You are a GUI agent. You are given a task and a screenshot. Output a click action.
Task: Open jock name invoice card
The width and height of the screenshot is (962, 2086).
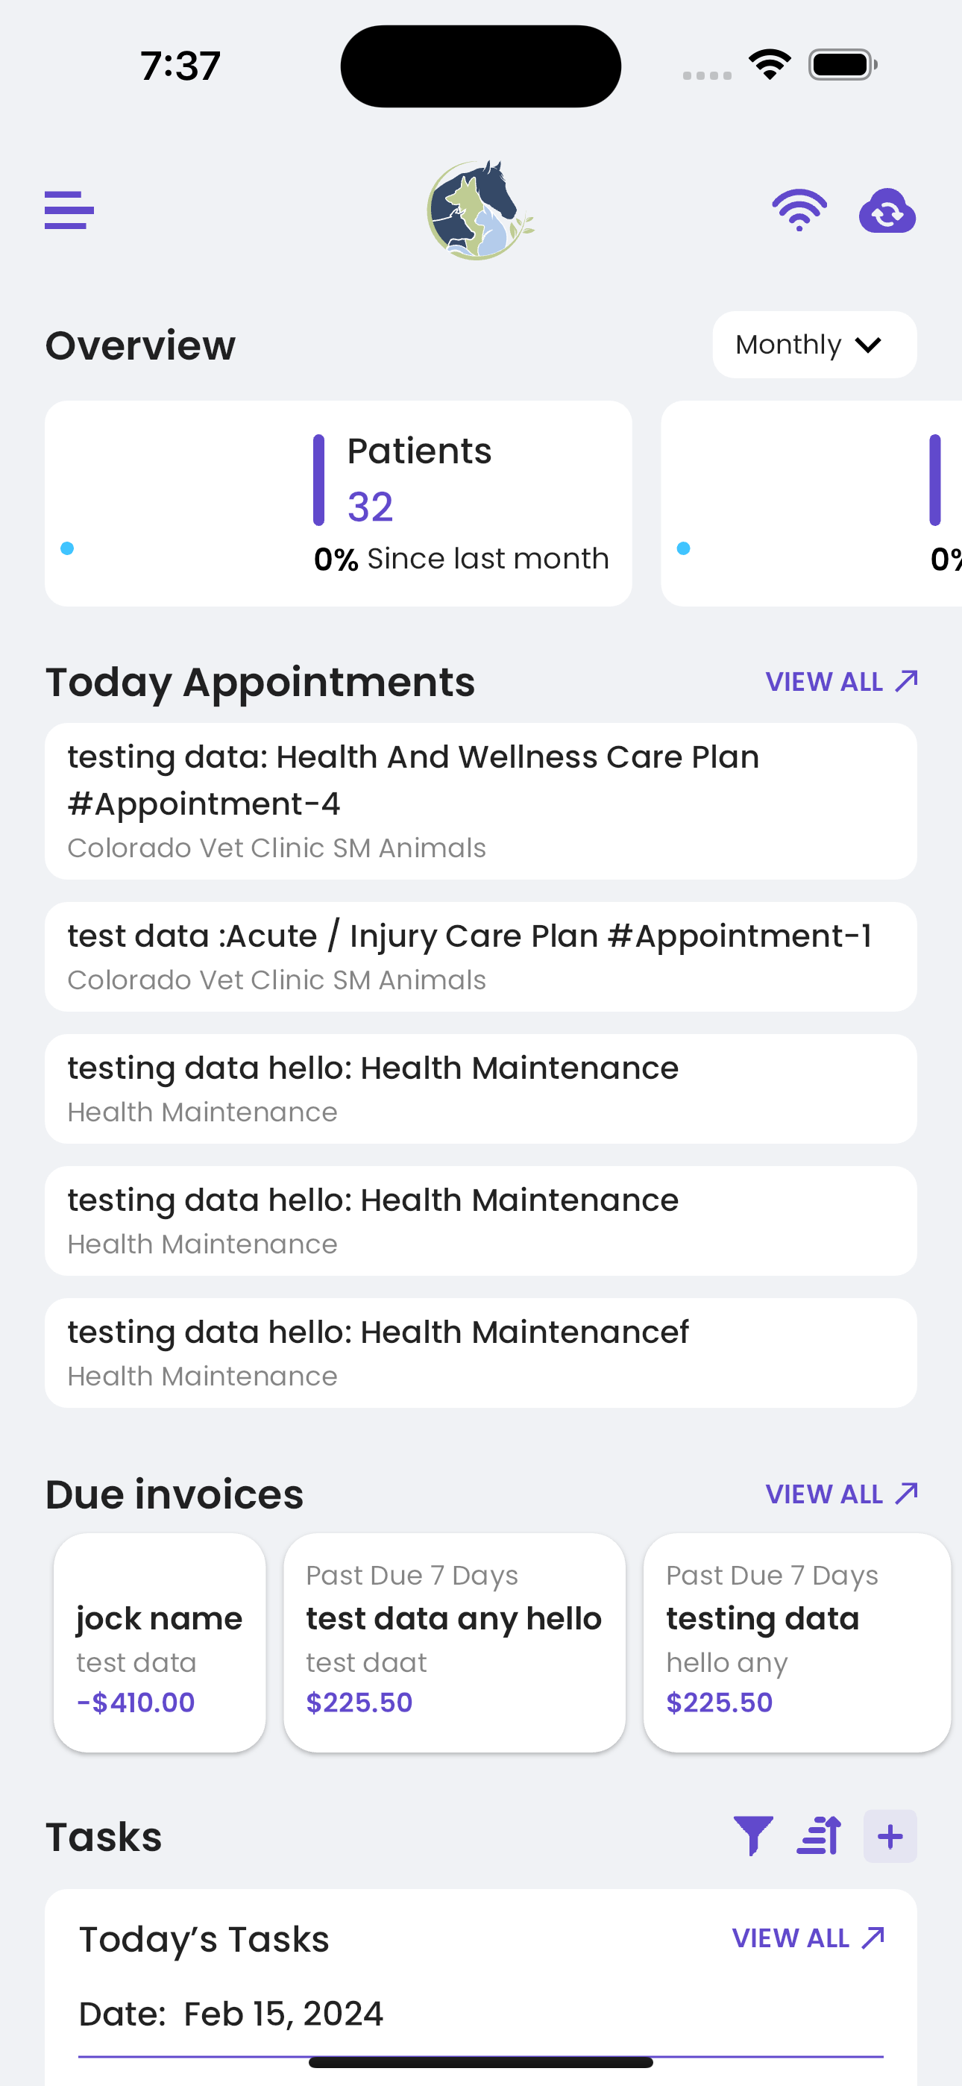coord(160,1642)
